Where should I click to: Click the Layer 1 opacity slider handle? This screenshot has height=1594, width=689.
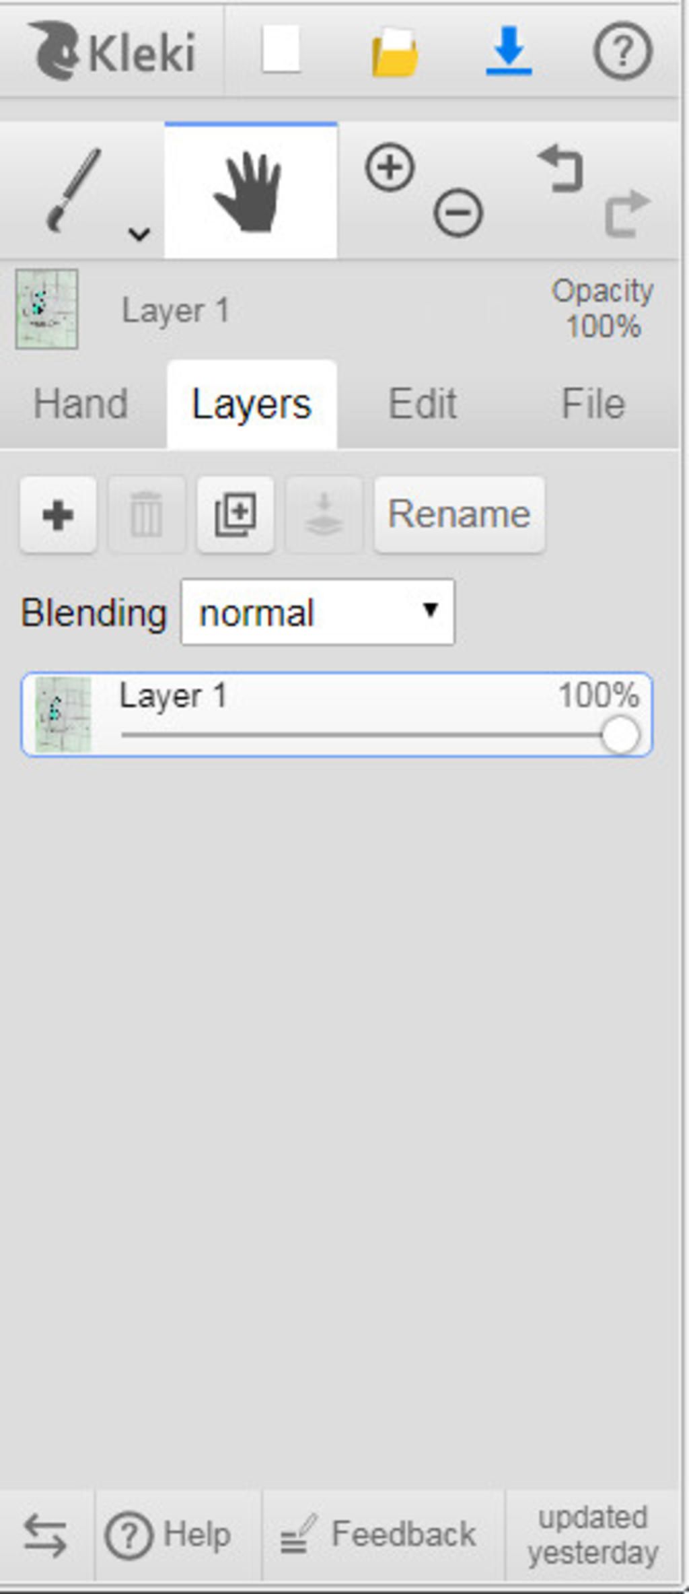point(620,735)
